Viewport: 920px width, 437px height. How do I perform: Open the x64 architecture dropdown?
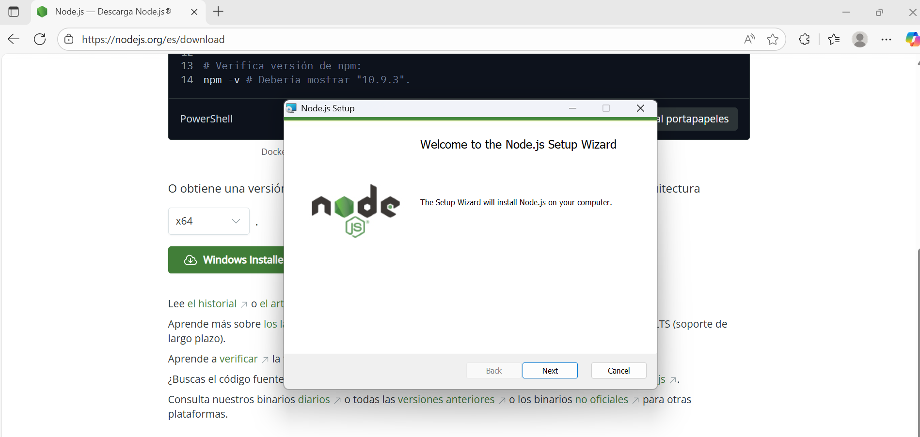pos(208,221)
